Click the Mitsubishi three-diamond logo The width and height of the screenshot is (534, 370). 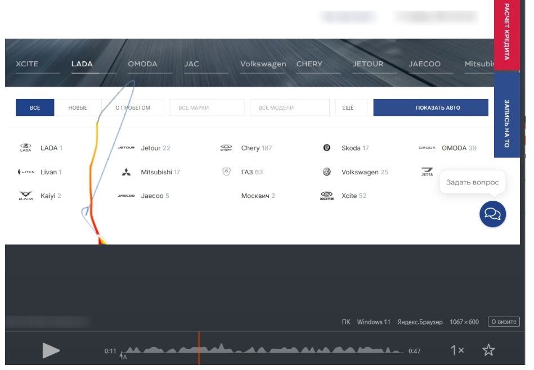point(126,172)
